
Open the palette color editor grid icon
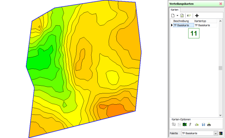pos(221,133)
